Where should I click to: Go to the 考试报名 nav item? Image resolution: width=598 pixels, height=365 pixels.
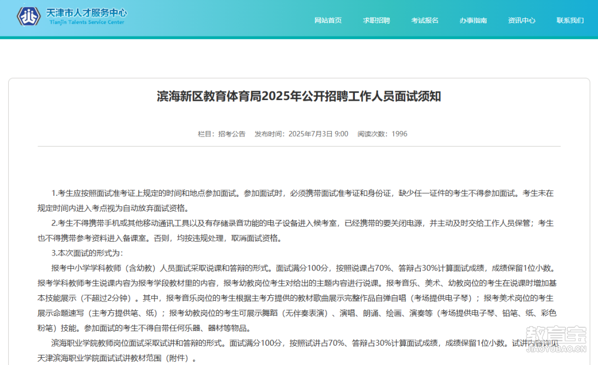pyautogui.click(x=425, y=20)
